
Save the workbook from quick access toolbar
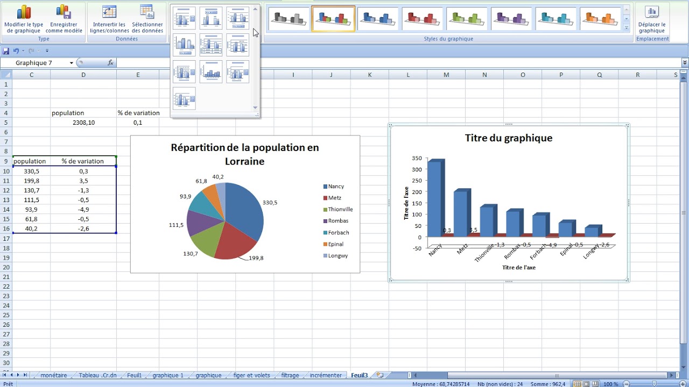coord(6,51)
